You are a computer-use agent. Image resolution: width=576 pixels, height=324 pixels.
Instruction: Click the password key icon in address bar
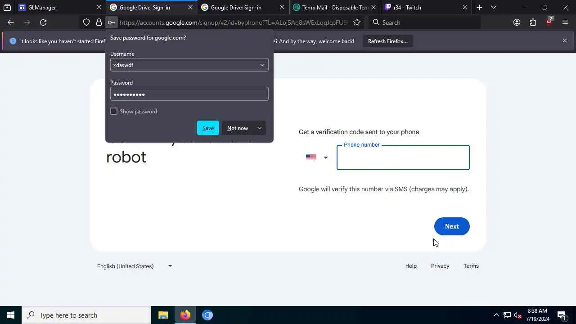tap(112, 22)
